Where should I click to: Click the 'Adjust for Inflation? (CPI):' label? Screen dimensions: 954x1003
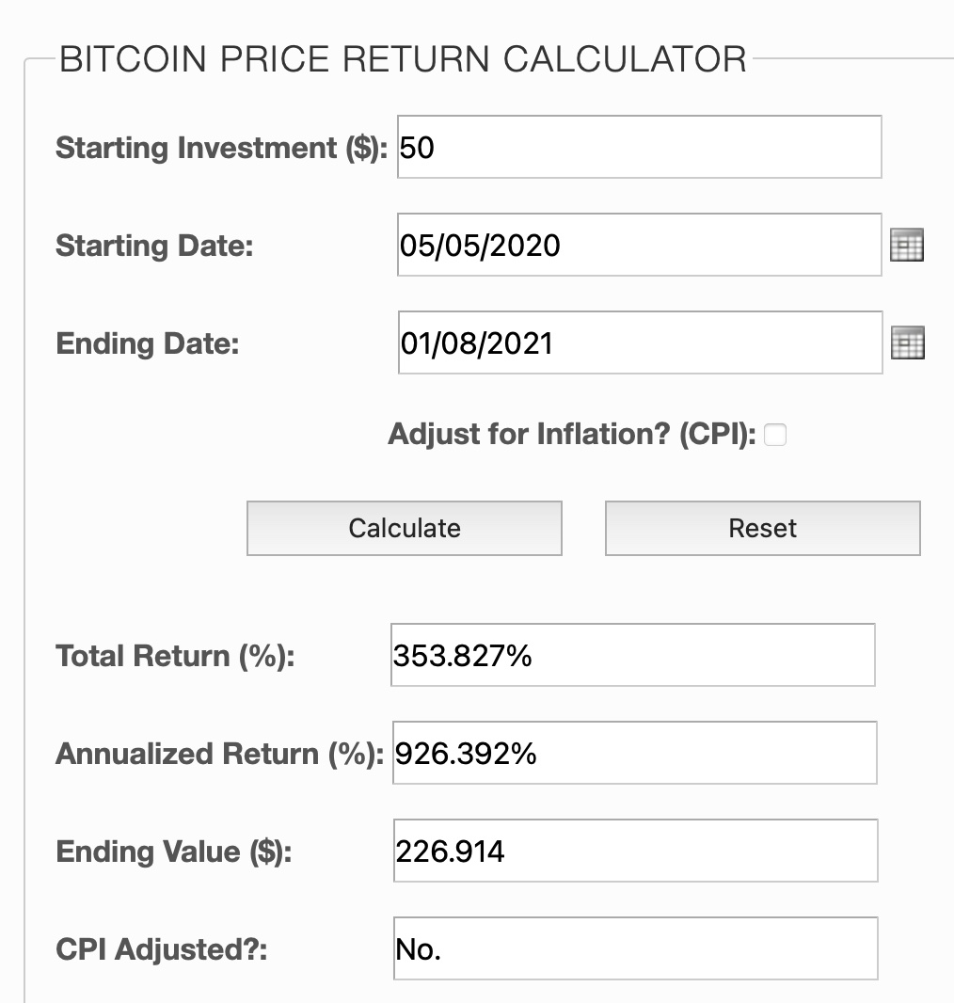click(572, 435)
